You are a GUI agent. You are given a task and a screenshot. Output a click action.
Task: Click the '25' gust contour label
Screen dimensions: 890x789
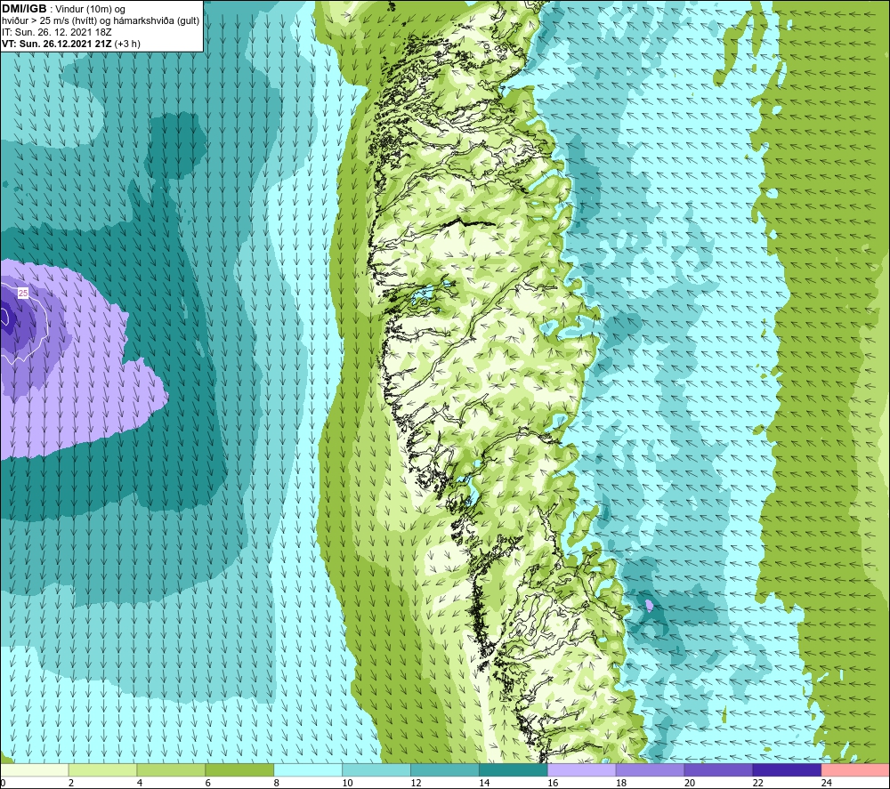pyautogui.click(x=23, y=294)
